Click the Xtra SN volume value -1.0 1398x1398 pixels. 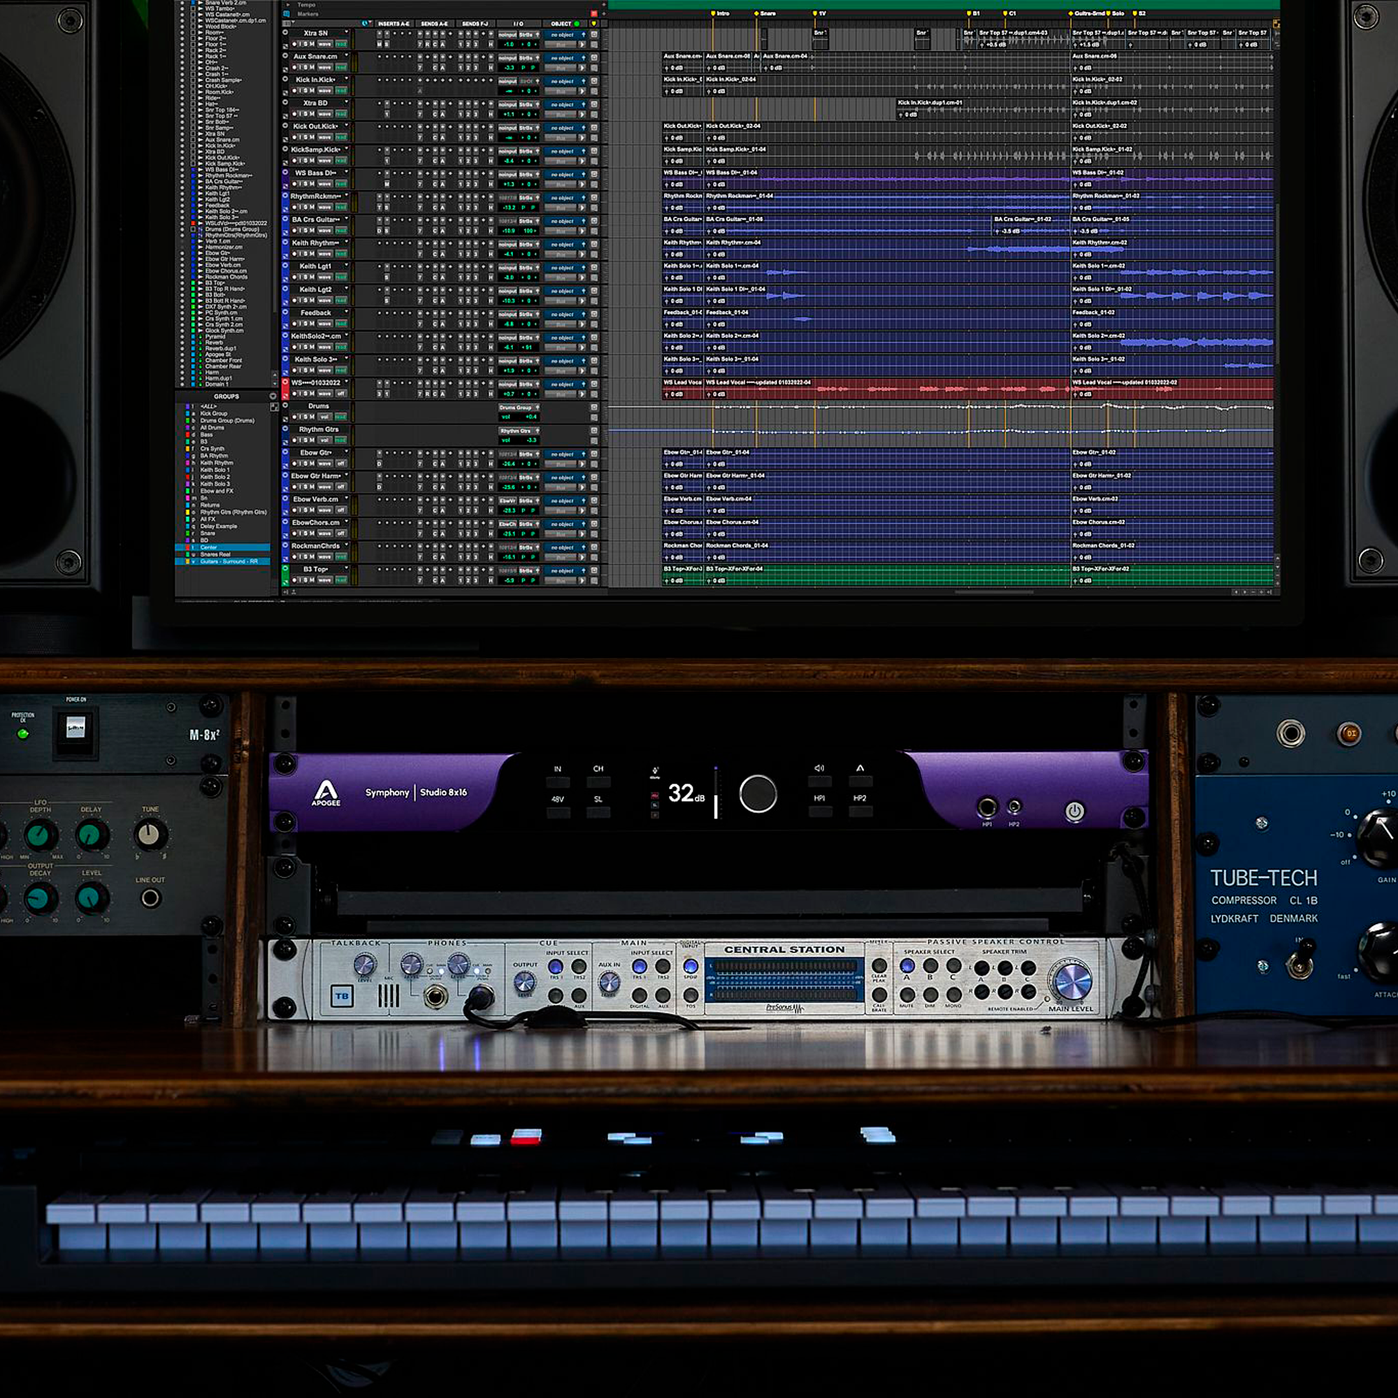[510, 44]
